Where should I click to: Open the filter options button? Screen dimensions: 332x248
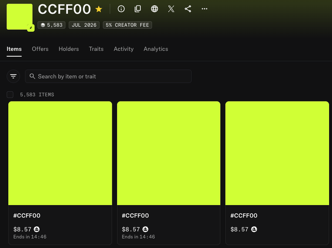[13, 76]
